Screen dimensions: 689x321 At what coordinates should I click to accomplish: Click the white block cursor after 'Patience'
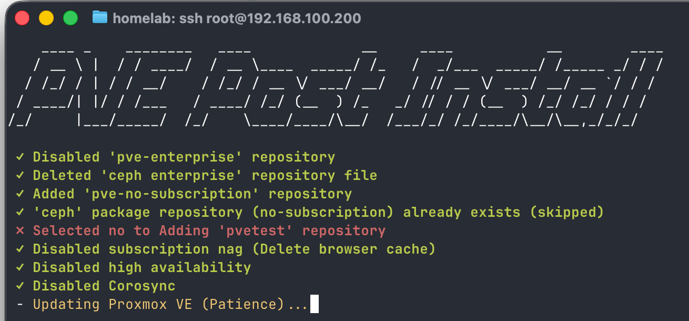click(315, 304)
